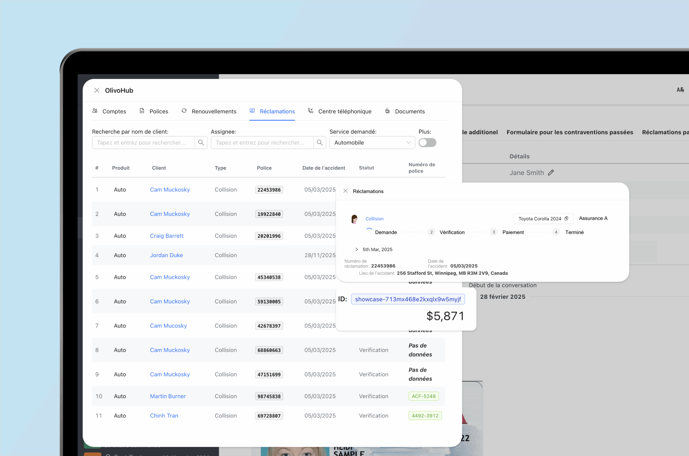Click the showcase ID tag
The height and width of the screenshot is (456, 689).
click(x=407, y=299)
